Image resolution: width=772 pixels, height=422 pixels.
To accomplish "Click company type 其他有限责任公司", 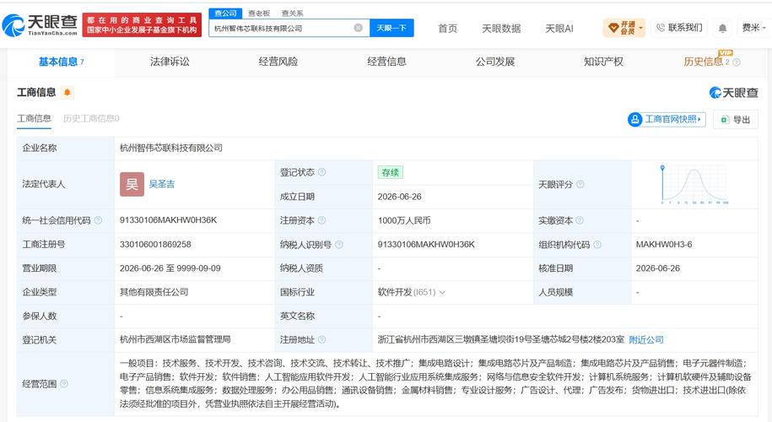I will (x=154, y=292).
